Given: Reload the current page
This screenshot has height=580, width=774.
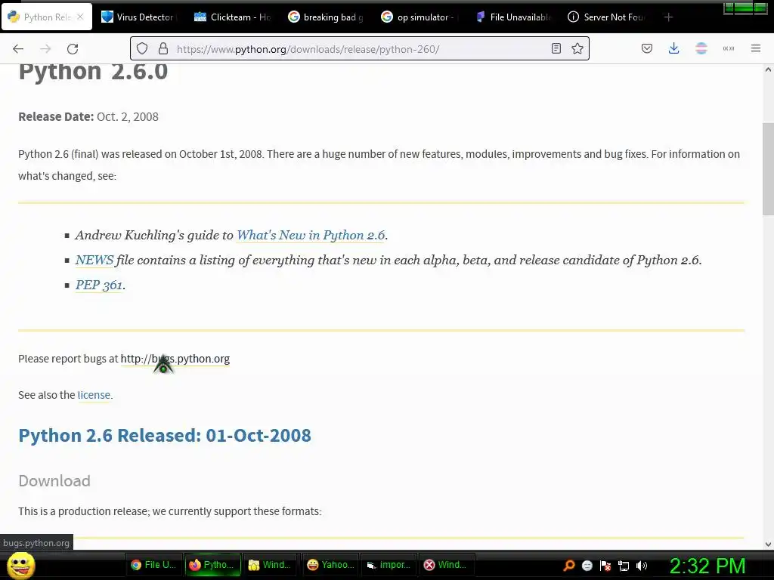Looking at the screenshot, I should (x=73, y=49).
